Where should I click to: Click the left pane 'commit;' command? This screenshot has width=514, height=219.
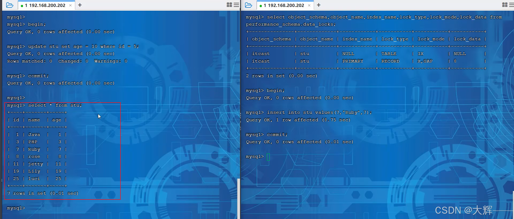tap(38, 76)
